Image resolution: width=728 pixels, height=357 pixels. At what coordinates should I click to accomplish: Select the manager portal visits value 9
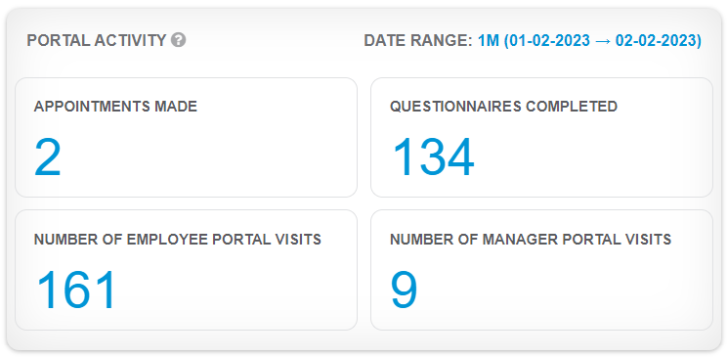[x=404, y=290]
